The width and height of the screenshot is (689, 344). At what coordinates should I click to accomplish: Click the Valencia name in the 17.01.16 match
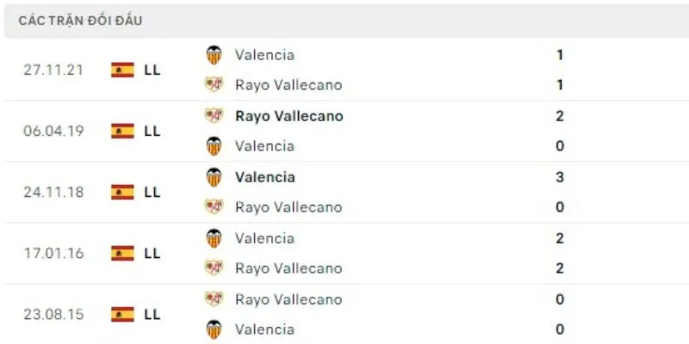click(264, 238)
